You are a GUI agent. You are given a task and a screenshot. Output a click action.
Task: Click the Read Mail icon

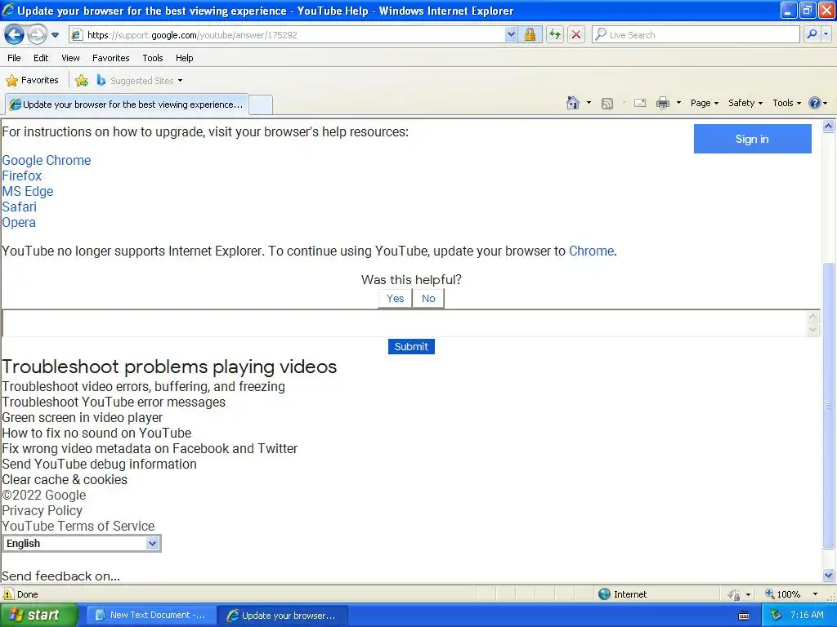[640, 103]
